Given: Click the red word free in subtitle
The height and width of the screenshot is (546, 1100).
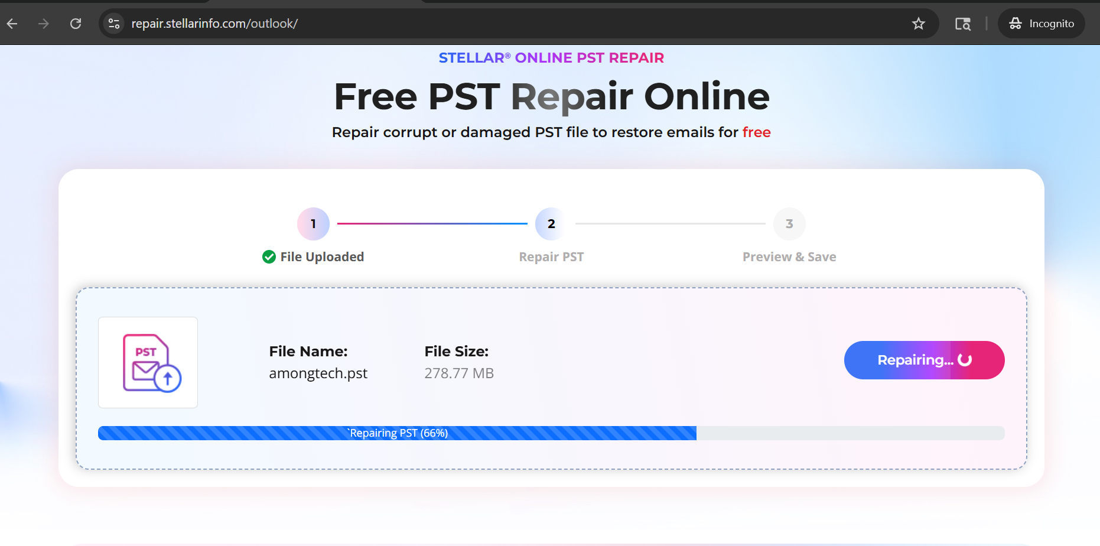Looking at the screenshot, I should [x=756, y=132].
